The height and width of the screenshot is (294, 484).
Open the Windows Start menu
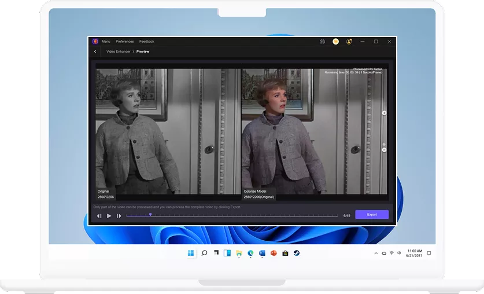[191, 253]
